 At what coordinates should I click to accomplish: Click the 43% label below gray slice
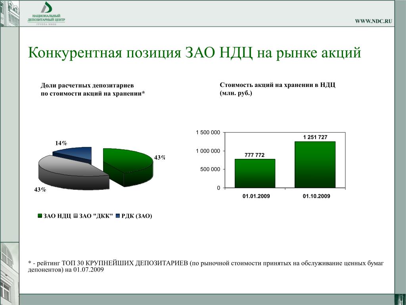40,190
